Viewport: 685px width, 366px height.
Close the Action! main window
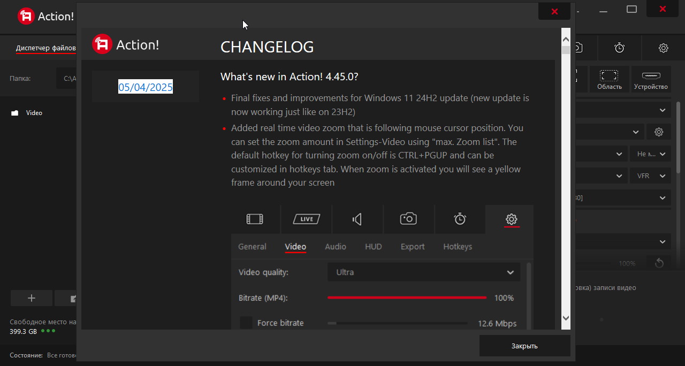(x=663, y=9)
